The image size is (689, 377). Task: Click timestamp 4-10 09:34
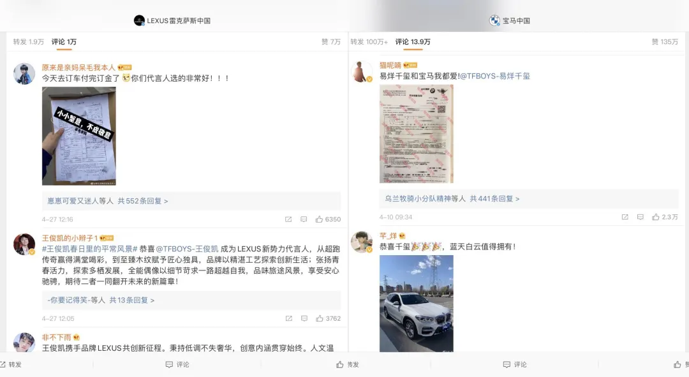coord(396,217)
